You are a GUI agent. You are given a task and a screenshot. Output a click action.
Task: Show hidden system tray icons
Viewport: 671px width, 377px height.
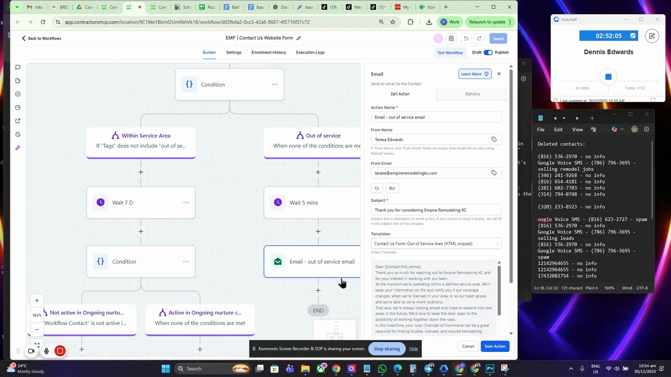(x=571, y=369)
